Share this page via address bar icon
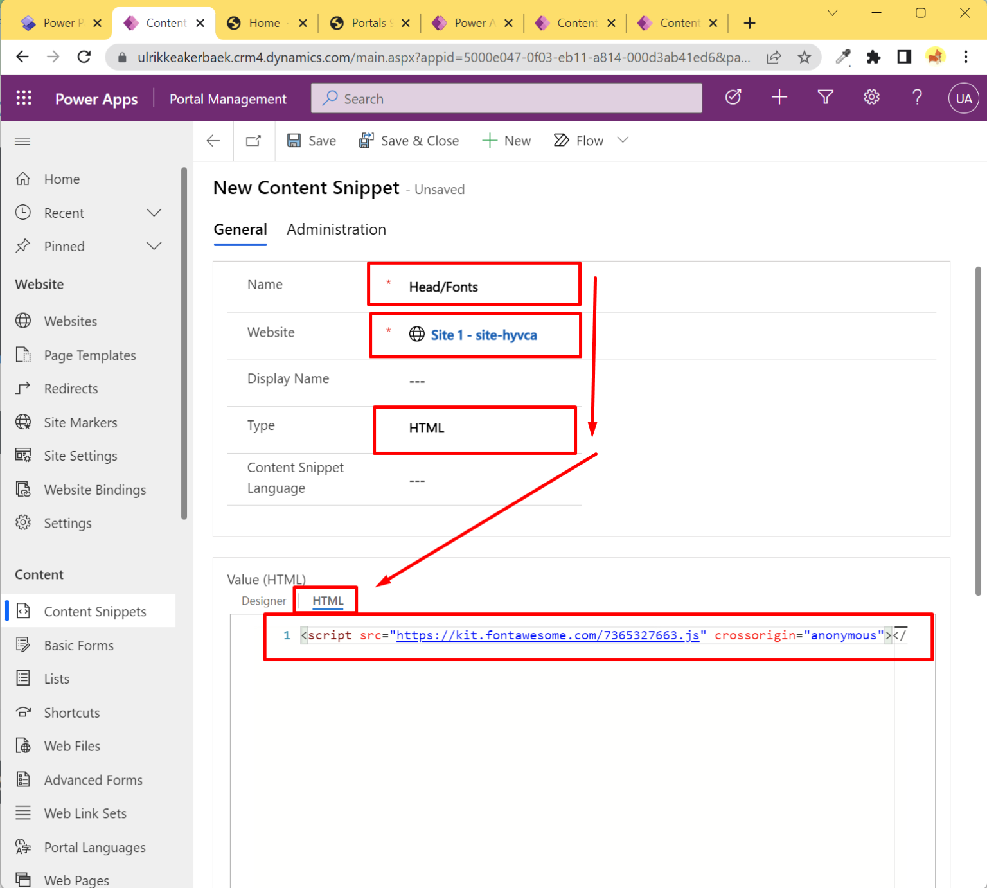 tap(774, 57)
